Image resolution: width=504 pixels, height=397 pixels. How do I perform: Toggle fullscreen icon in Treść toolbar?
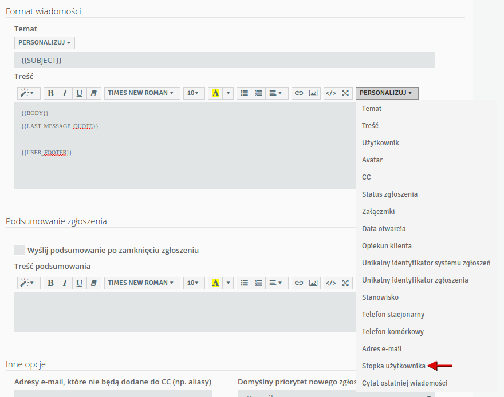pyautogui.click(x=345, y=93)
